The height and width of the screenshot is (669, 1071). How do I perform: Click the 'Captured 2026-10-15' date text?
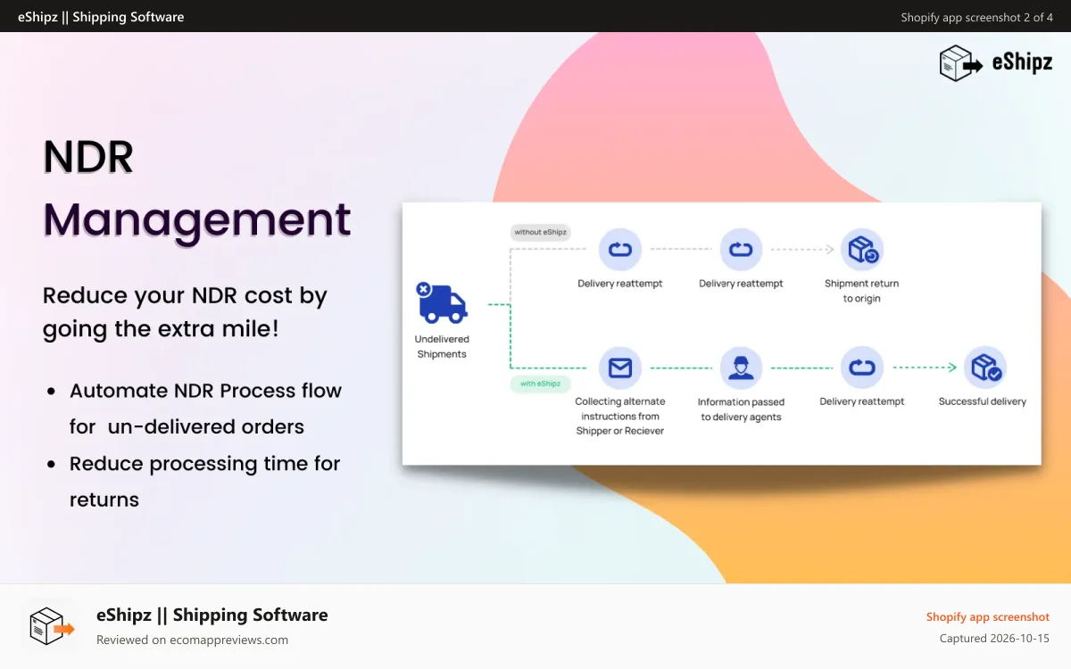click(x=994, y=639)
